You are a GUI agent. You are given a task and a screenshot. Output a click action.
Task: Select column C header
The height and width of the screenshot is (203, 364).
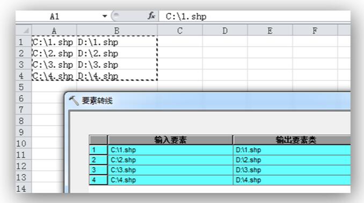pos(180,31)
